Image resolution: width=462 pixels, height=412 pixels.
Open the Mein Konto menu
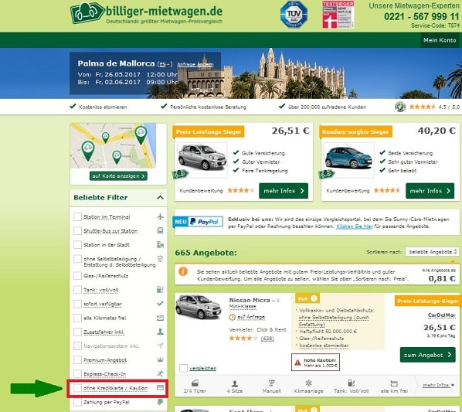point(440,40)
